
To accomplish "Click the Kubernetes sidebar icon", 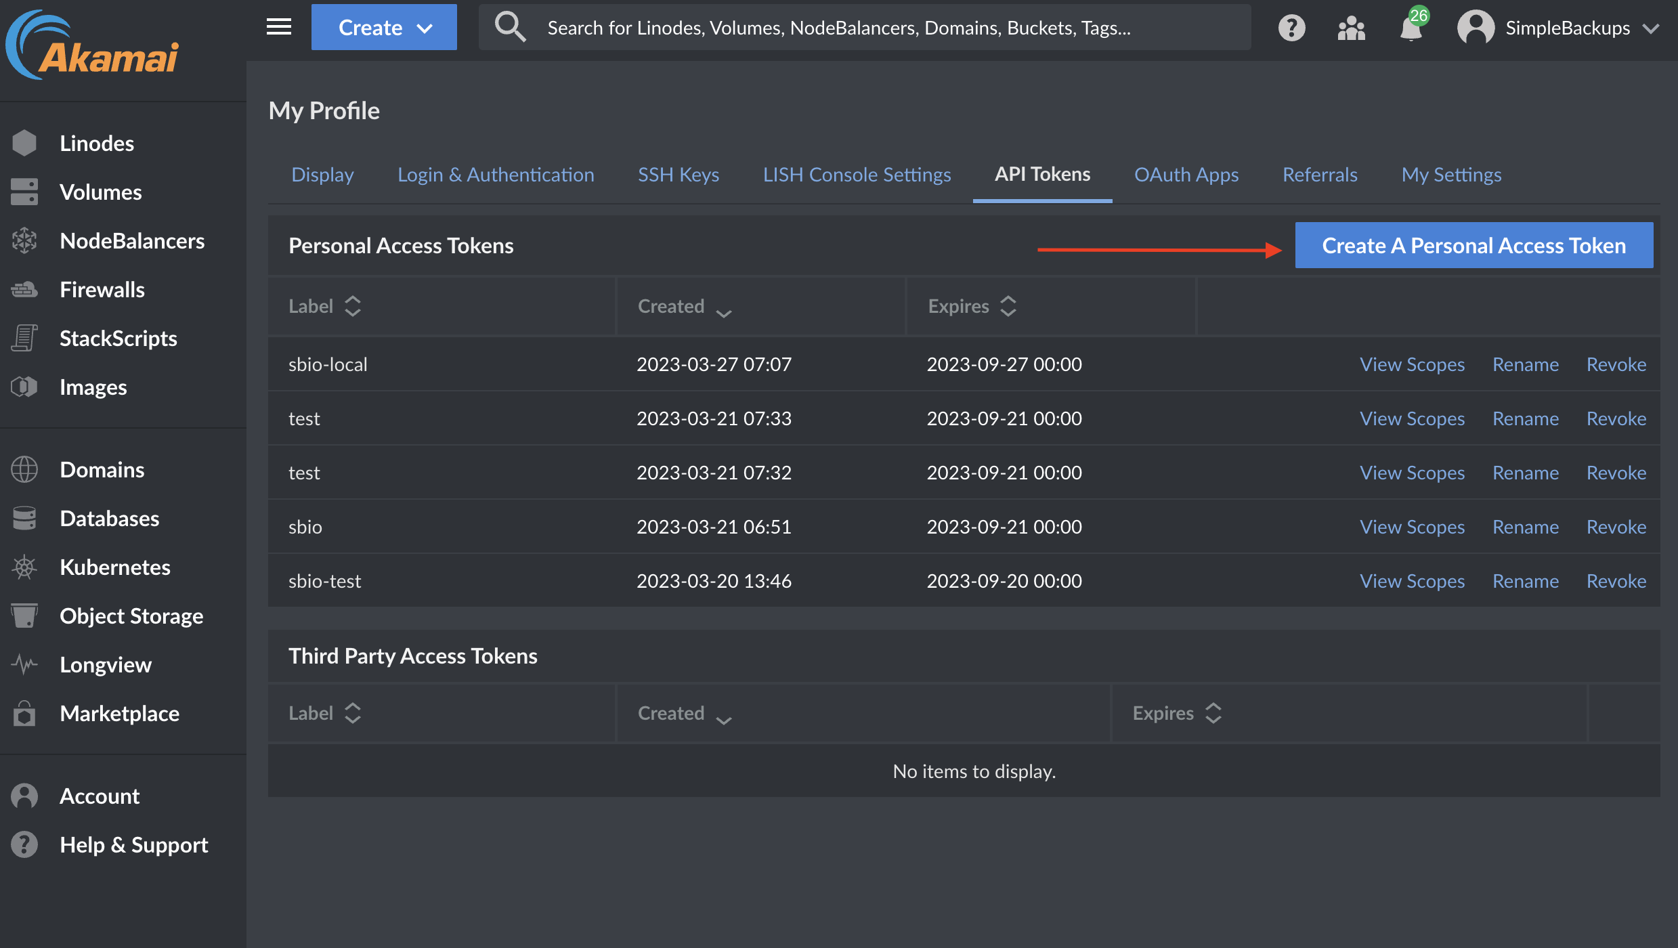I will click(24, 567).
